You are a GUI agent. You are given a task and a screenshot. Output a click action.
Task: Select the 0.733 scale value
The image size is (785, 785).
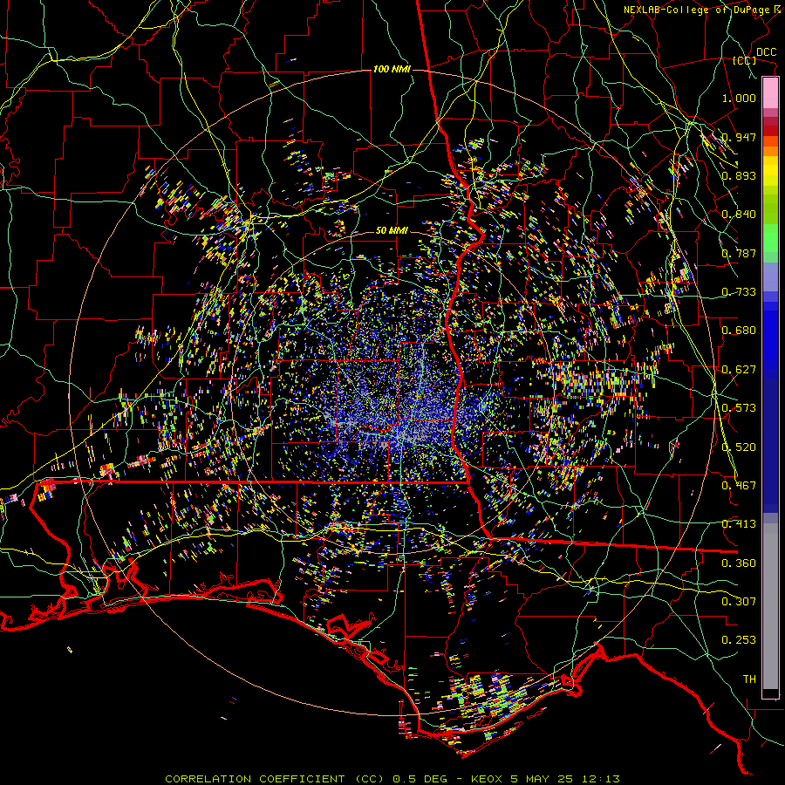click(739, 292)
